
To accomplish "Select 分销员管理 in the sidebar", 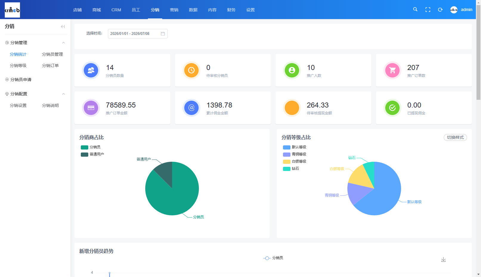I will (x=52, y=54).
